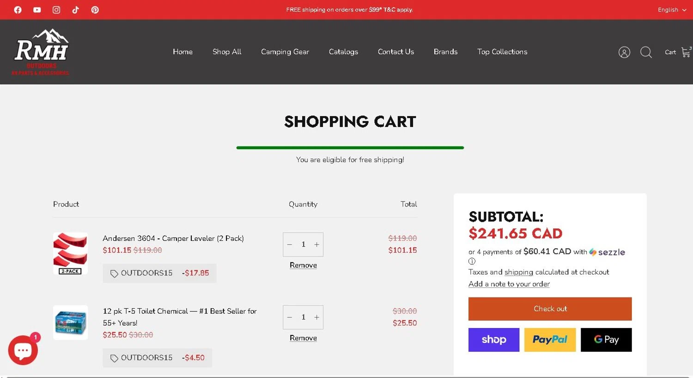Open the shipping policy link

point(518,272)
